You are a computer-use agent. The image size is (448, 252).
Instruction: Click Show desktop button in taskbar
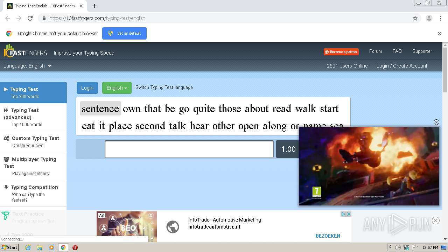coord(444,247)
